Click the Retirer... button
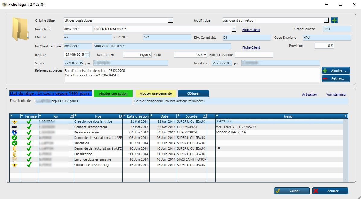 coord(336,78)
